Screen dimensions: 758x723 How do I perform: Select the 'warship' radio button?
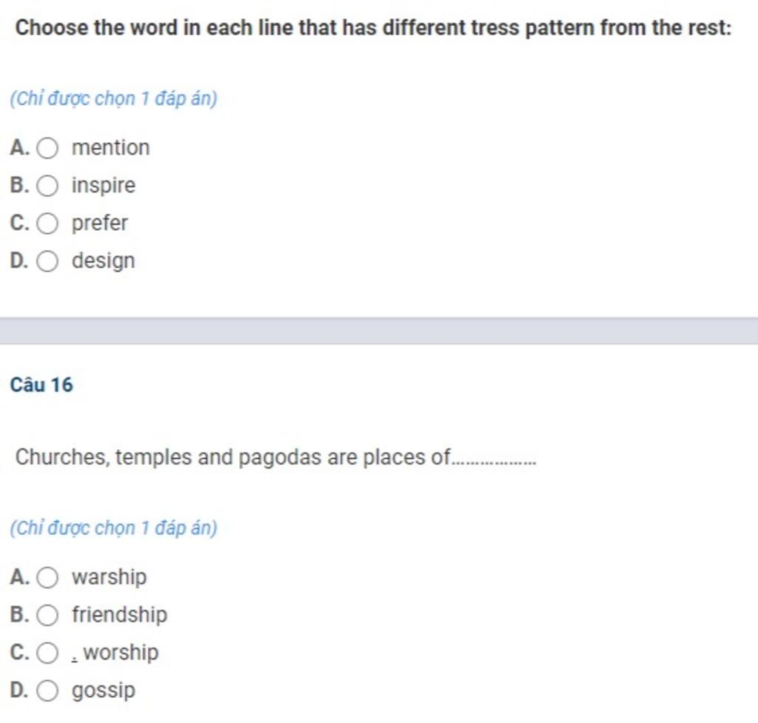[47, 577]
